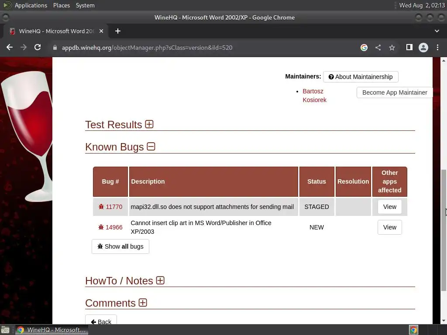
Task: Click Show all bugs button
Action: [x=120, y=246]
